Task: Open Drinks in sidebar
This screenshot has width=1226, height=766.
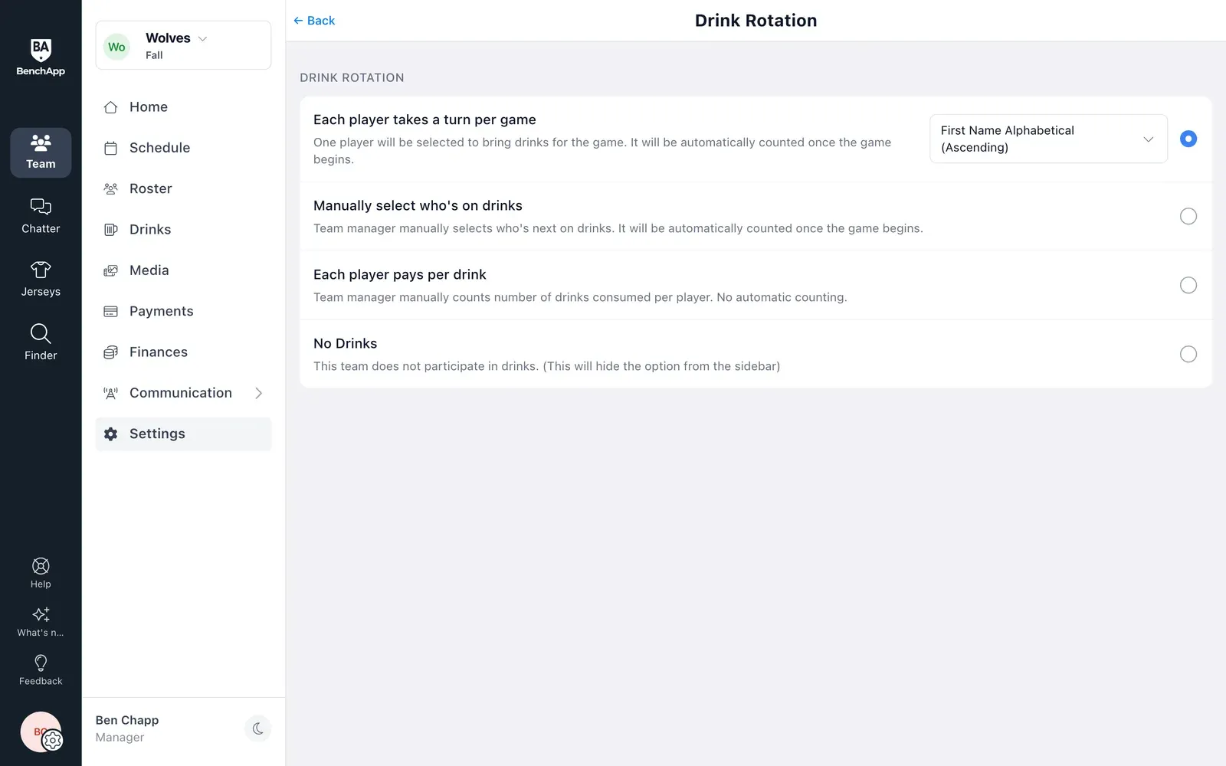Action: [x=183, y=230]
